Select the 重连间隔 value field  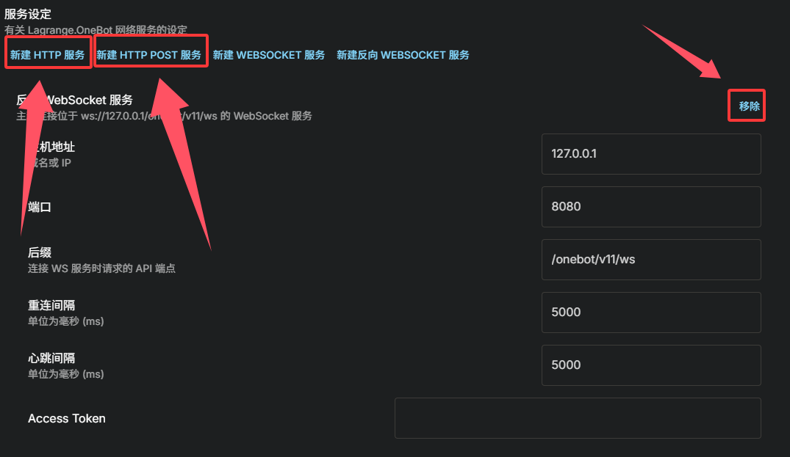651,312
